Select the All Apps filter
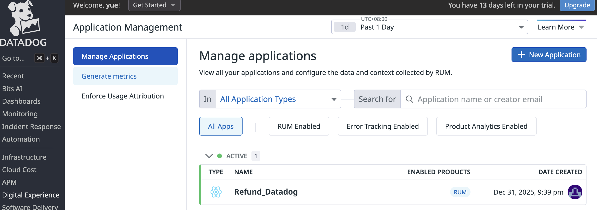Viewport: 597px width, 210px height. pyautogui.click(x=221, y=126)
